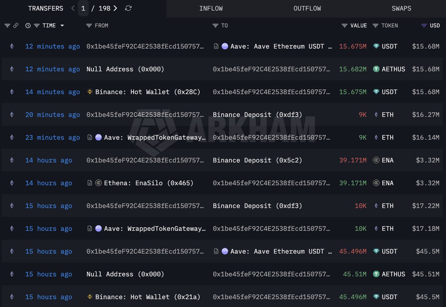The image size is (446, 307).
Task: Click ETH token icon in the $16.14M row
Action: [x=376, y=138]
